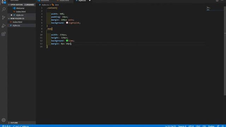Select style.css in the NEW FOLDER tree
This screenshot has height=127, width=226.
16,25
